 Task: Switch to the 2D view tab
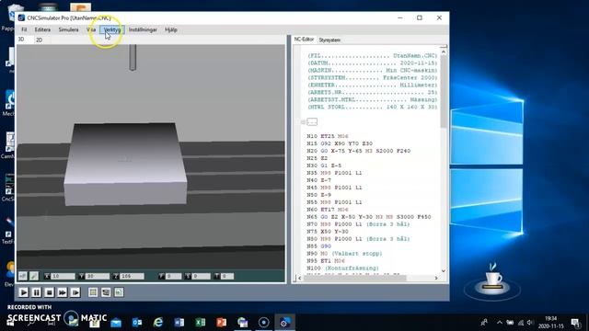click(39, 40)
